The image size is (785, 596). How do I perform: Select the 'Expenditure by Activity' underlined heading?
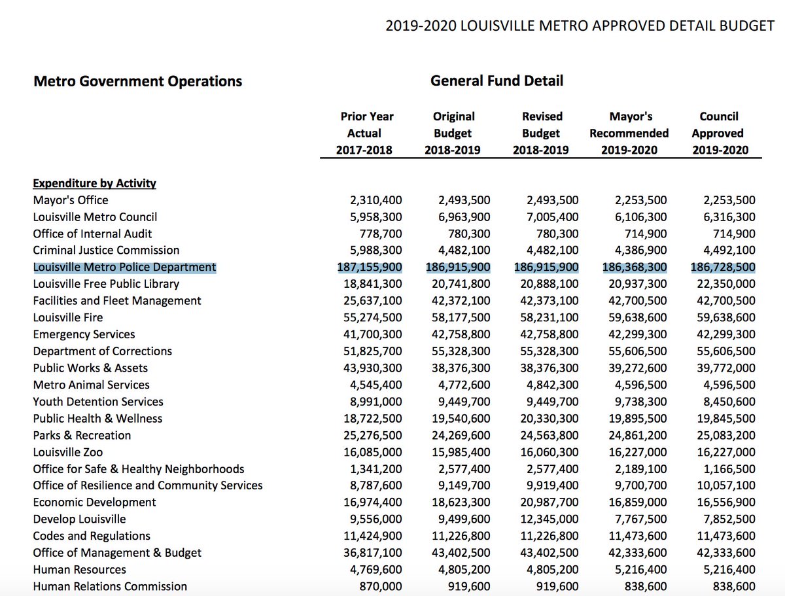click(94, 183)
